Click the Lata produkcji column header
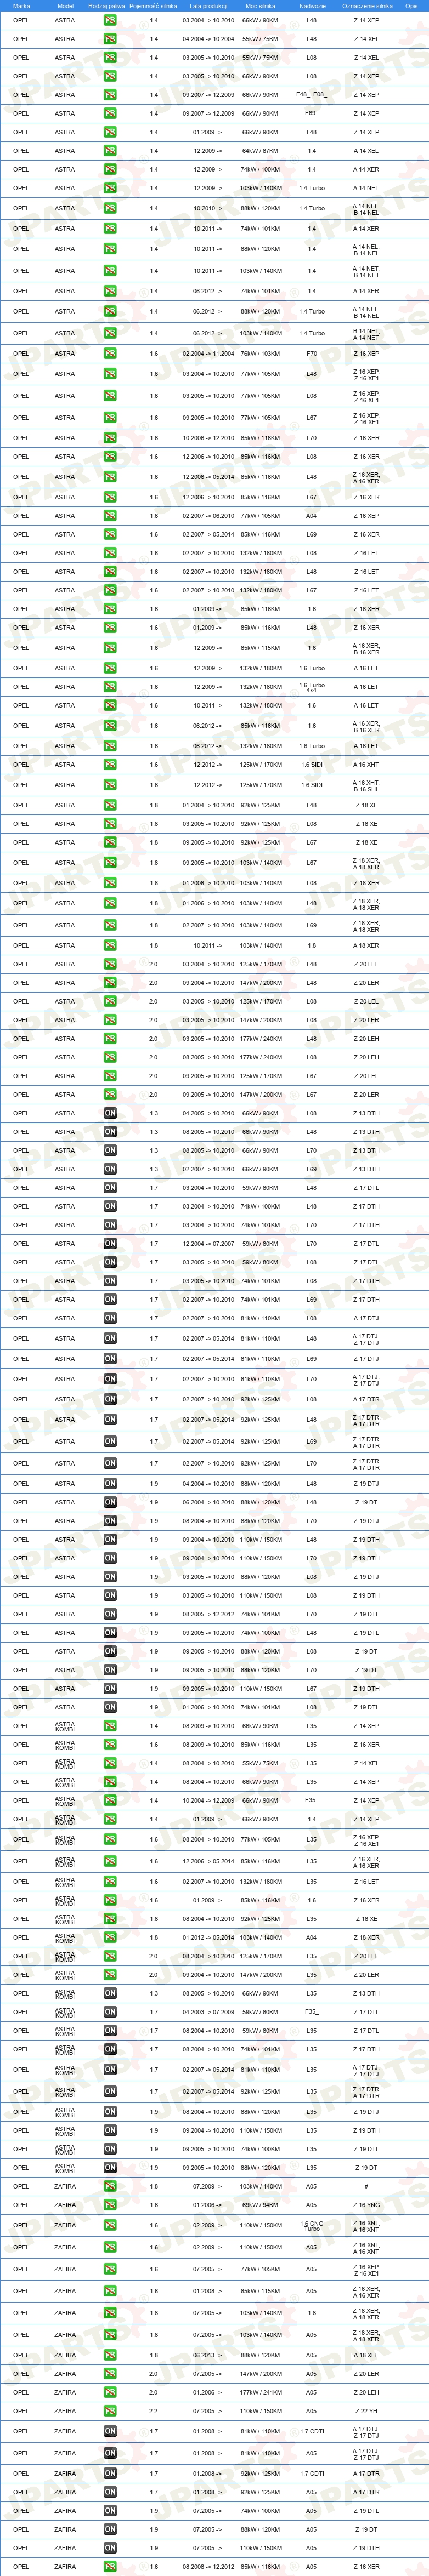The image size is (429, 2576). (x=208, y=6)
